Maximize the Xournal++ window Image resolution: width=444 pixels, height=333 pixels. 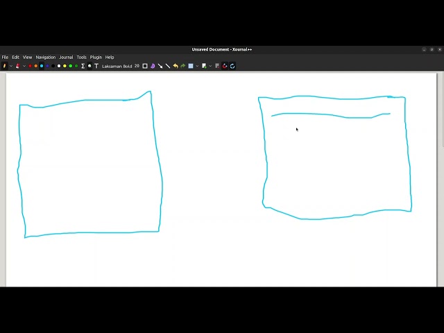tap(432, 49)
